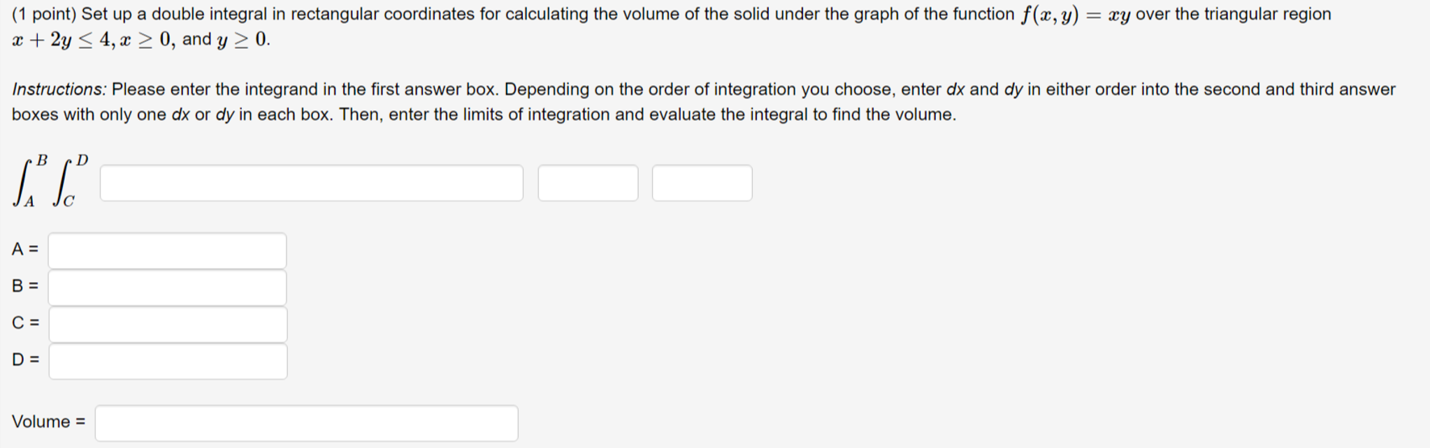Select the Volume answer input box
Image resolution: width=1430 pixels, height=448 pixels.
coord(307,423)
